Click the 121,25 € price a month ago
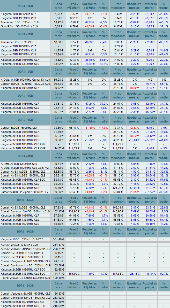Screen dimensions: 170x308 [118, 188]
